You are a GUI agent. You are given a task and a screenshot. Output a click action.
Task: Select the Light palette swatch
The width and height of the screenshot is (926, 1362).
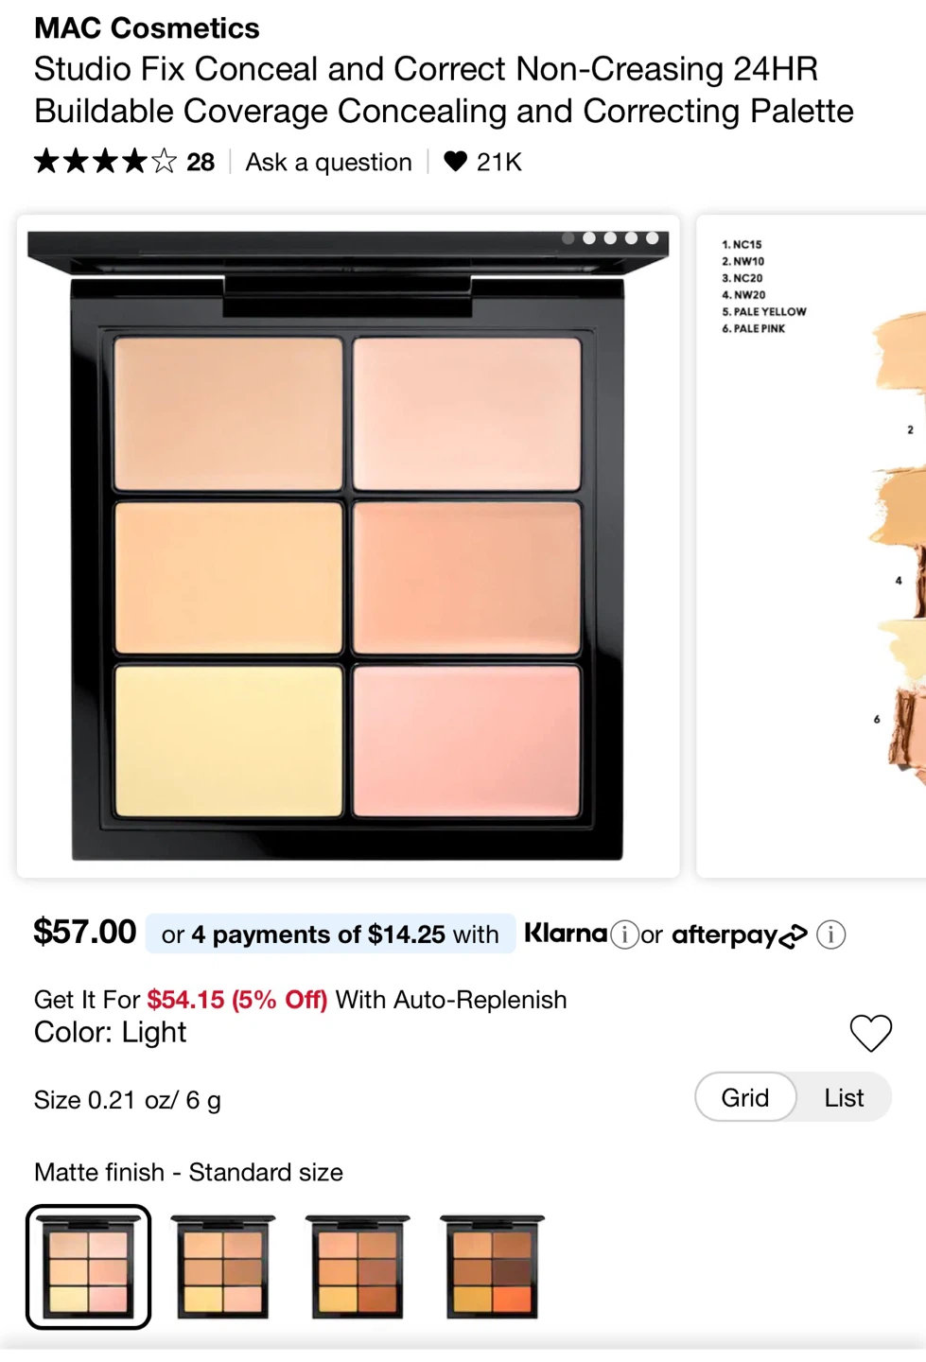pyautogui.click(x=88, y=1266)
